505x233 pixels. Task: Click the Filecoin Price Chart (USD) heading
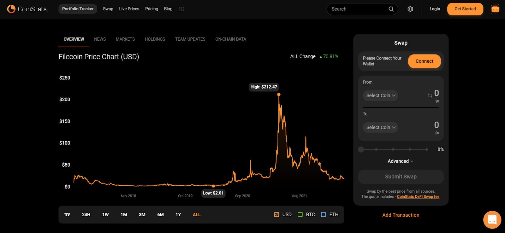pos(99,57)
